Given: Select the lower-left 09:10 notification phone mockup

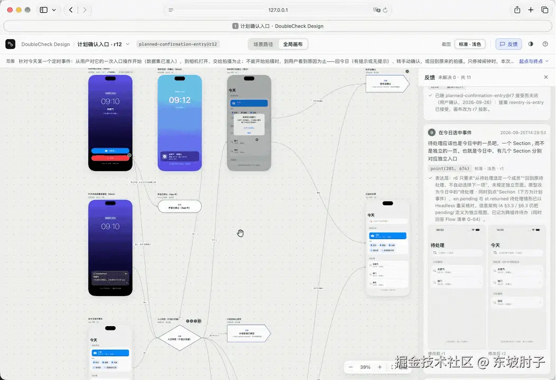Looking at the screenshot, I should pyautogui.click(x=110, y=248).
